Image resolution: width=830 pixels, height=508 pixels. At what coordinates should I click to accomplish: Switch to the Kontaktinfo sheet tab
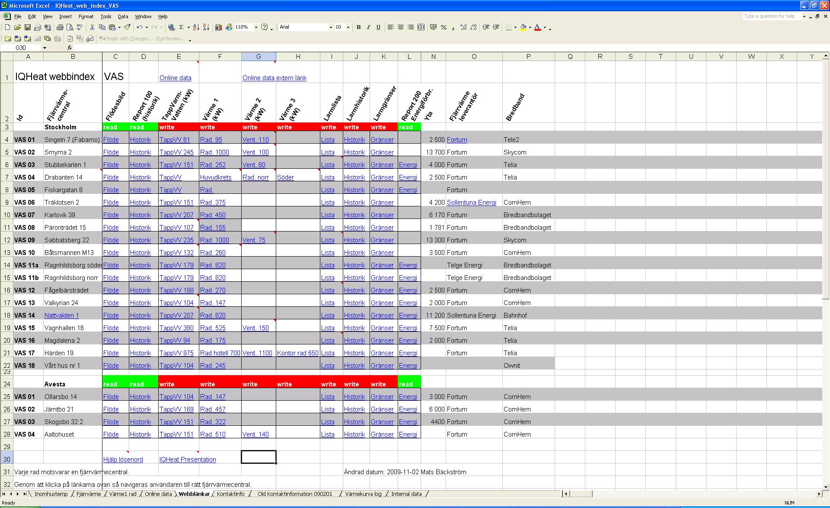(x=230, y=494)
